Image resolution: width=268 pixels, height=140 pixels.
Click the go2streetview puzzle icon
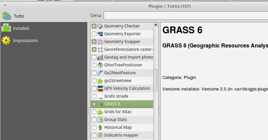(100, 81)
